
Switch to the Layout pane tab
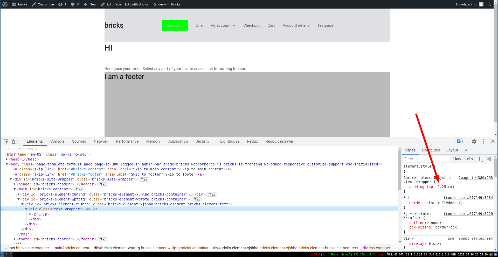[x=452, y=150]
